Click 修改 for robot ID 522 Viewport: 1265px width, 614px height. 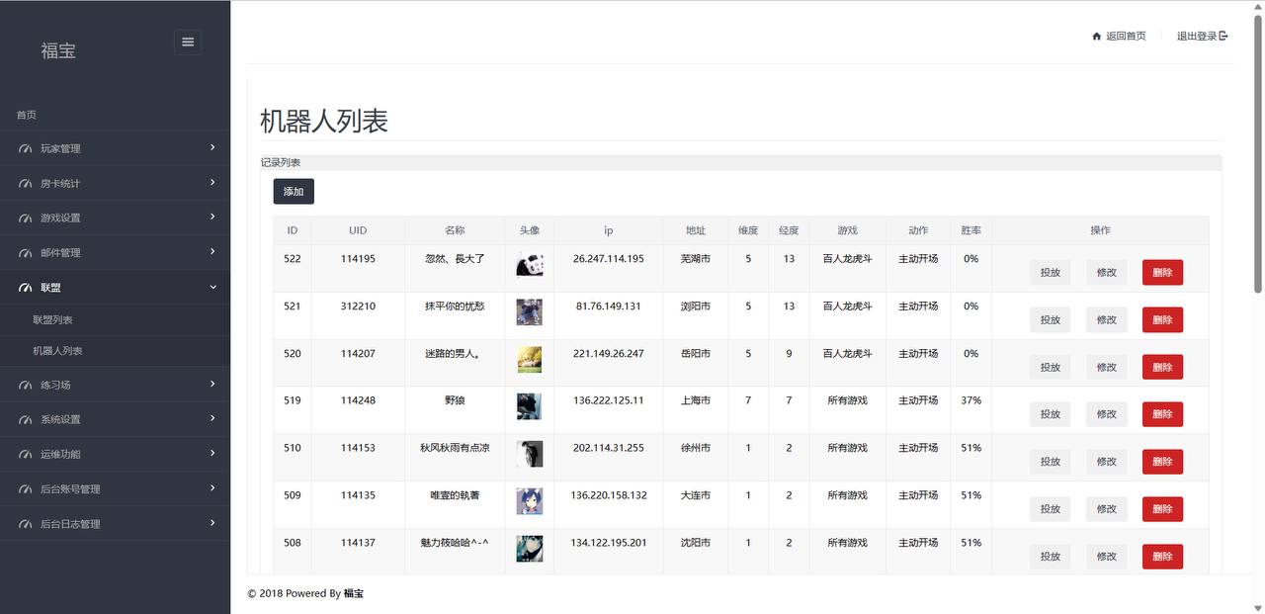1106,272
